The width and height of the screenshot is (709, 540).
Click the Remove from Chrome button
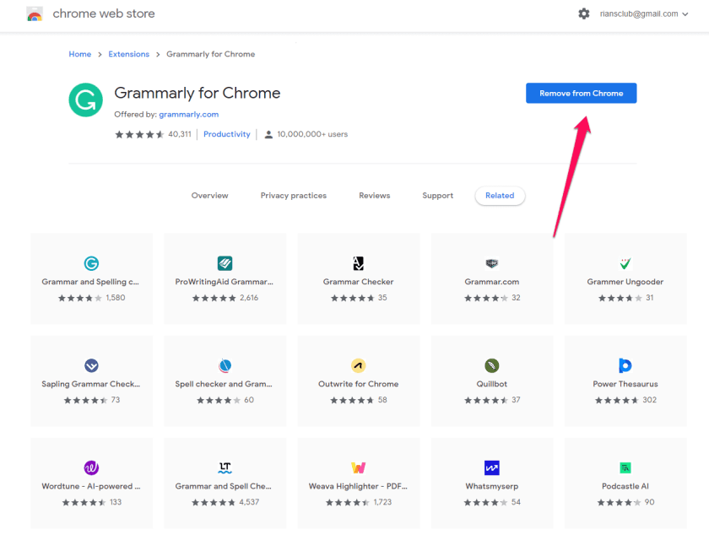tap(581, 93)
